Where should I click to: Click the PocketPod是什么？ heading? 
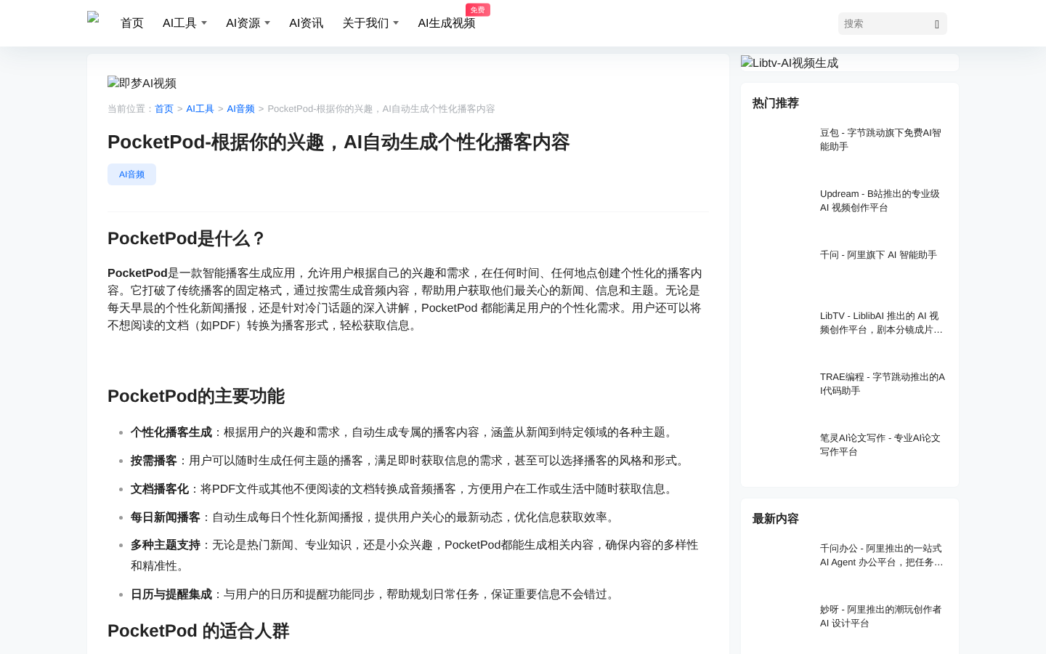point(187,238)
